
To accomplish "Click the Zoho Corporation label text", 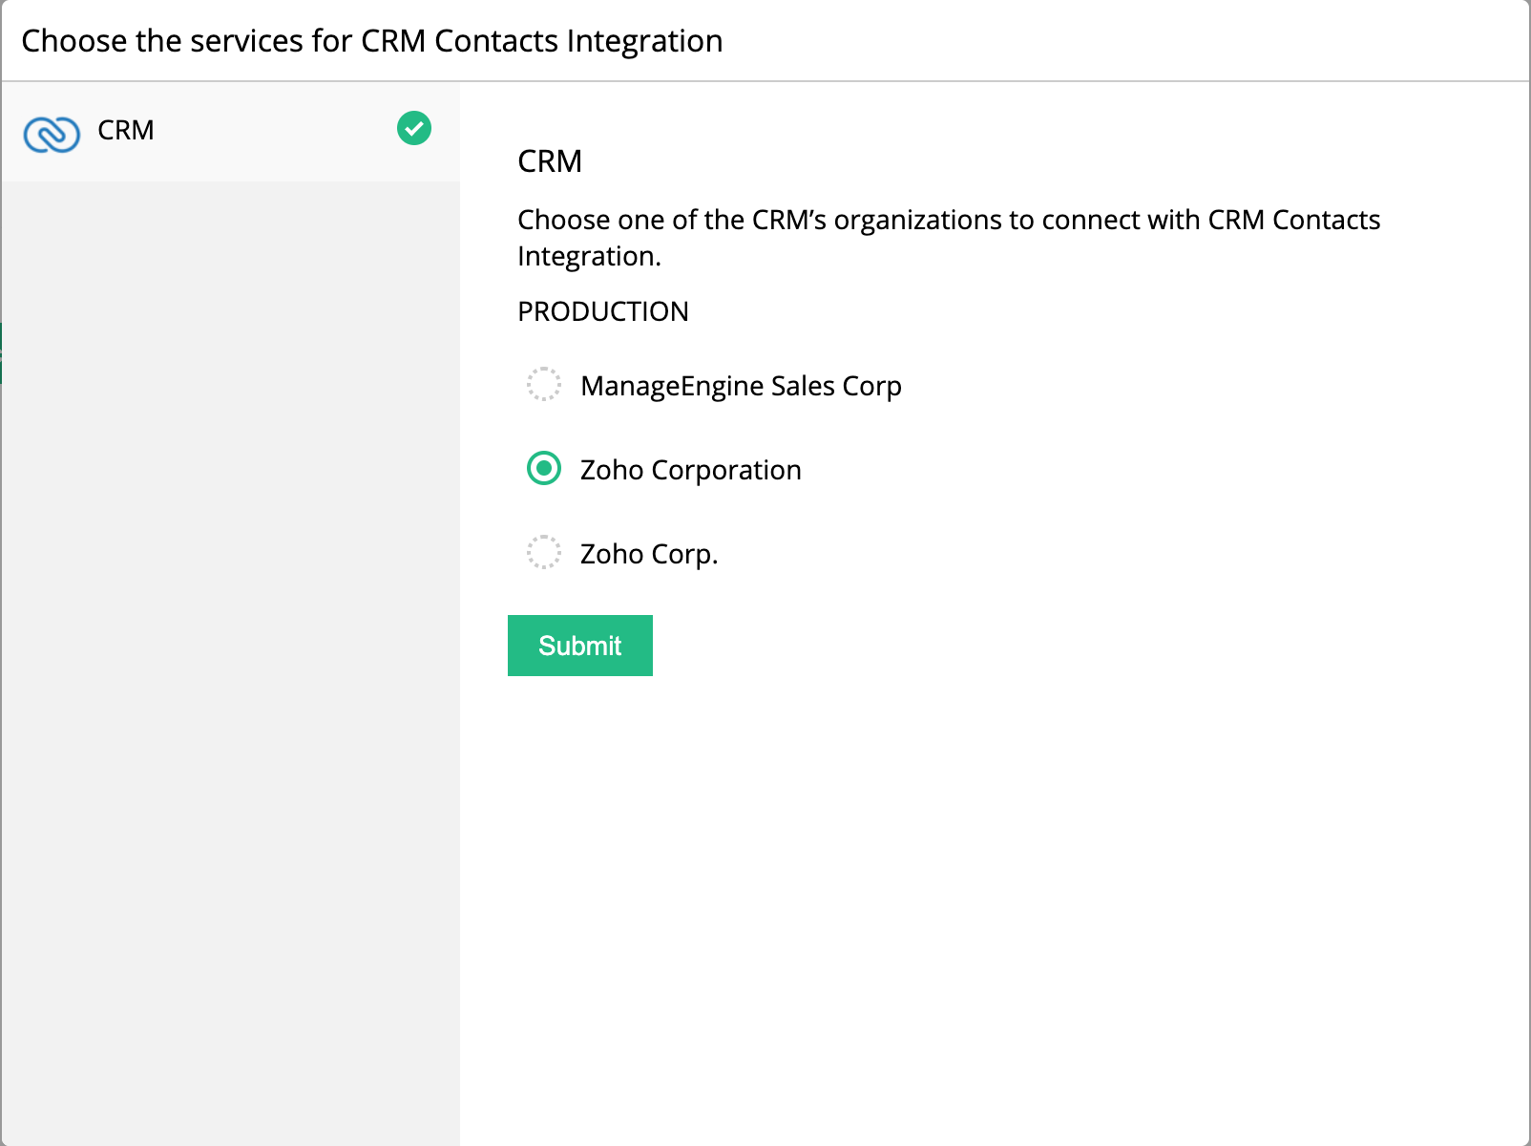I will [x=690, y=470].
